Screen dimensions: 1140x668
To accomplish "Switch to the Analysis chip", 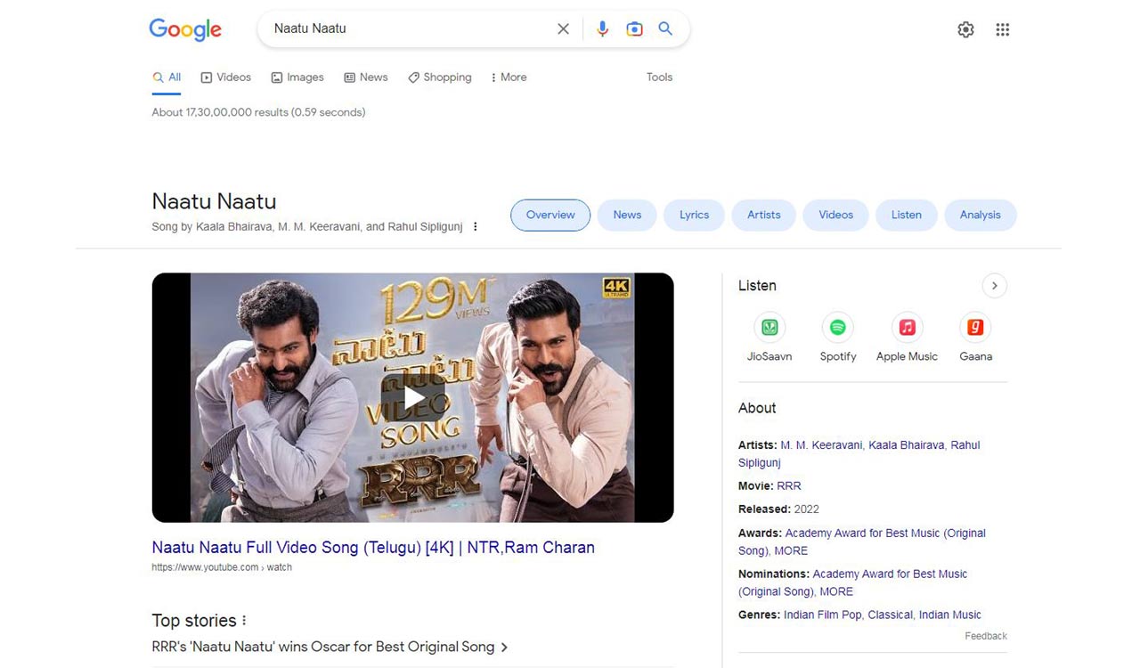I will [x=980, y=215].
